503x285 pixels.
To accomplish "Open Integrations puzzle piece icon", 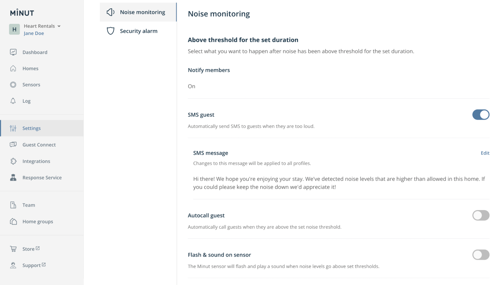I will 13,161.
